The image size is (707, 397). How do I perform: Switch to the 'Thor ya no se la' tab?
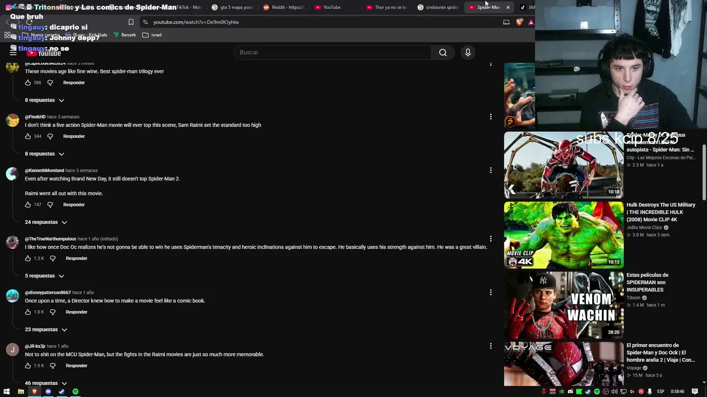[x=387, y=7]
